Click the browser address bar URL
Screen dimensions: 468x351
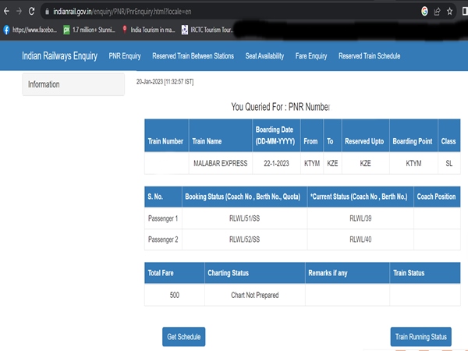156,12
